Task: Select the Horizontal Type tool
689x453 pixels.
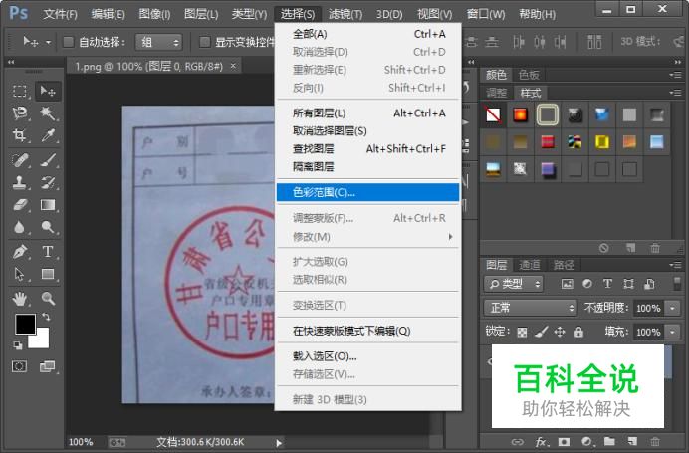Action: [x=48, y=252]
